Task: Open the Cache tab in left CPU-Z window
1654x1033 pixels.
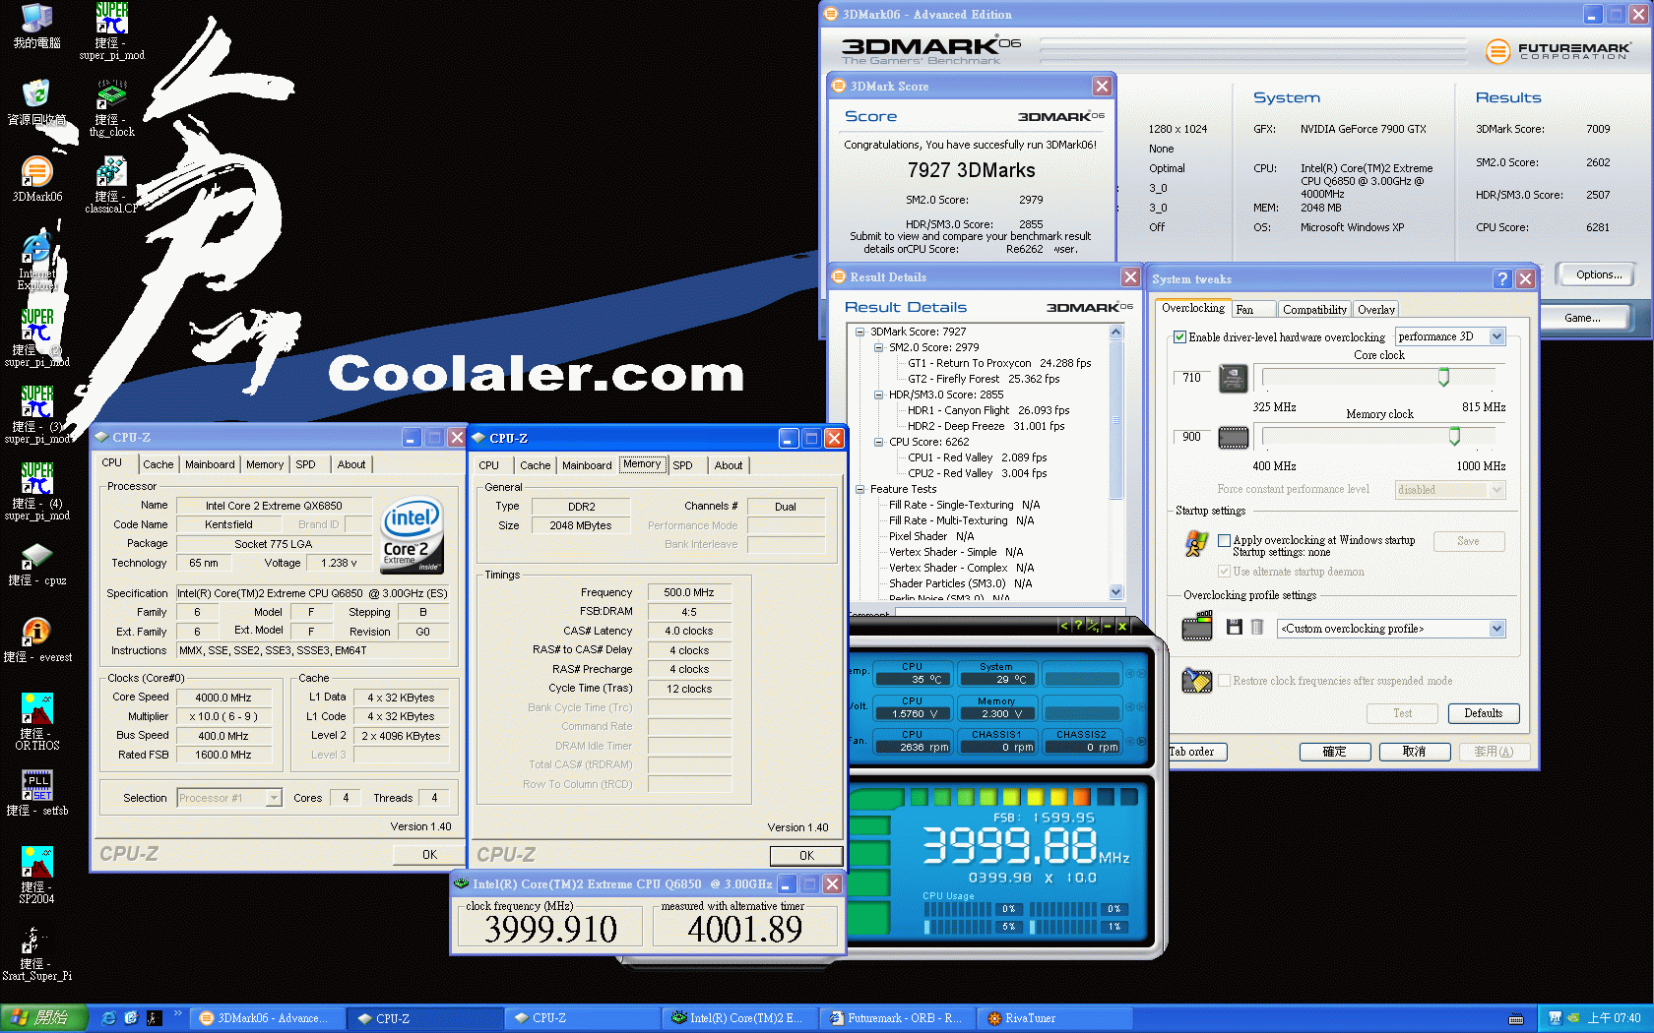Action: [158, 464]
